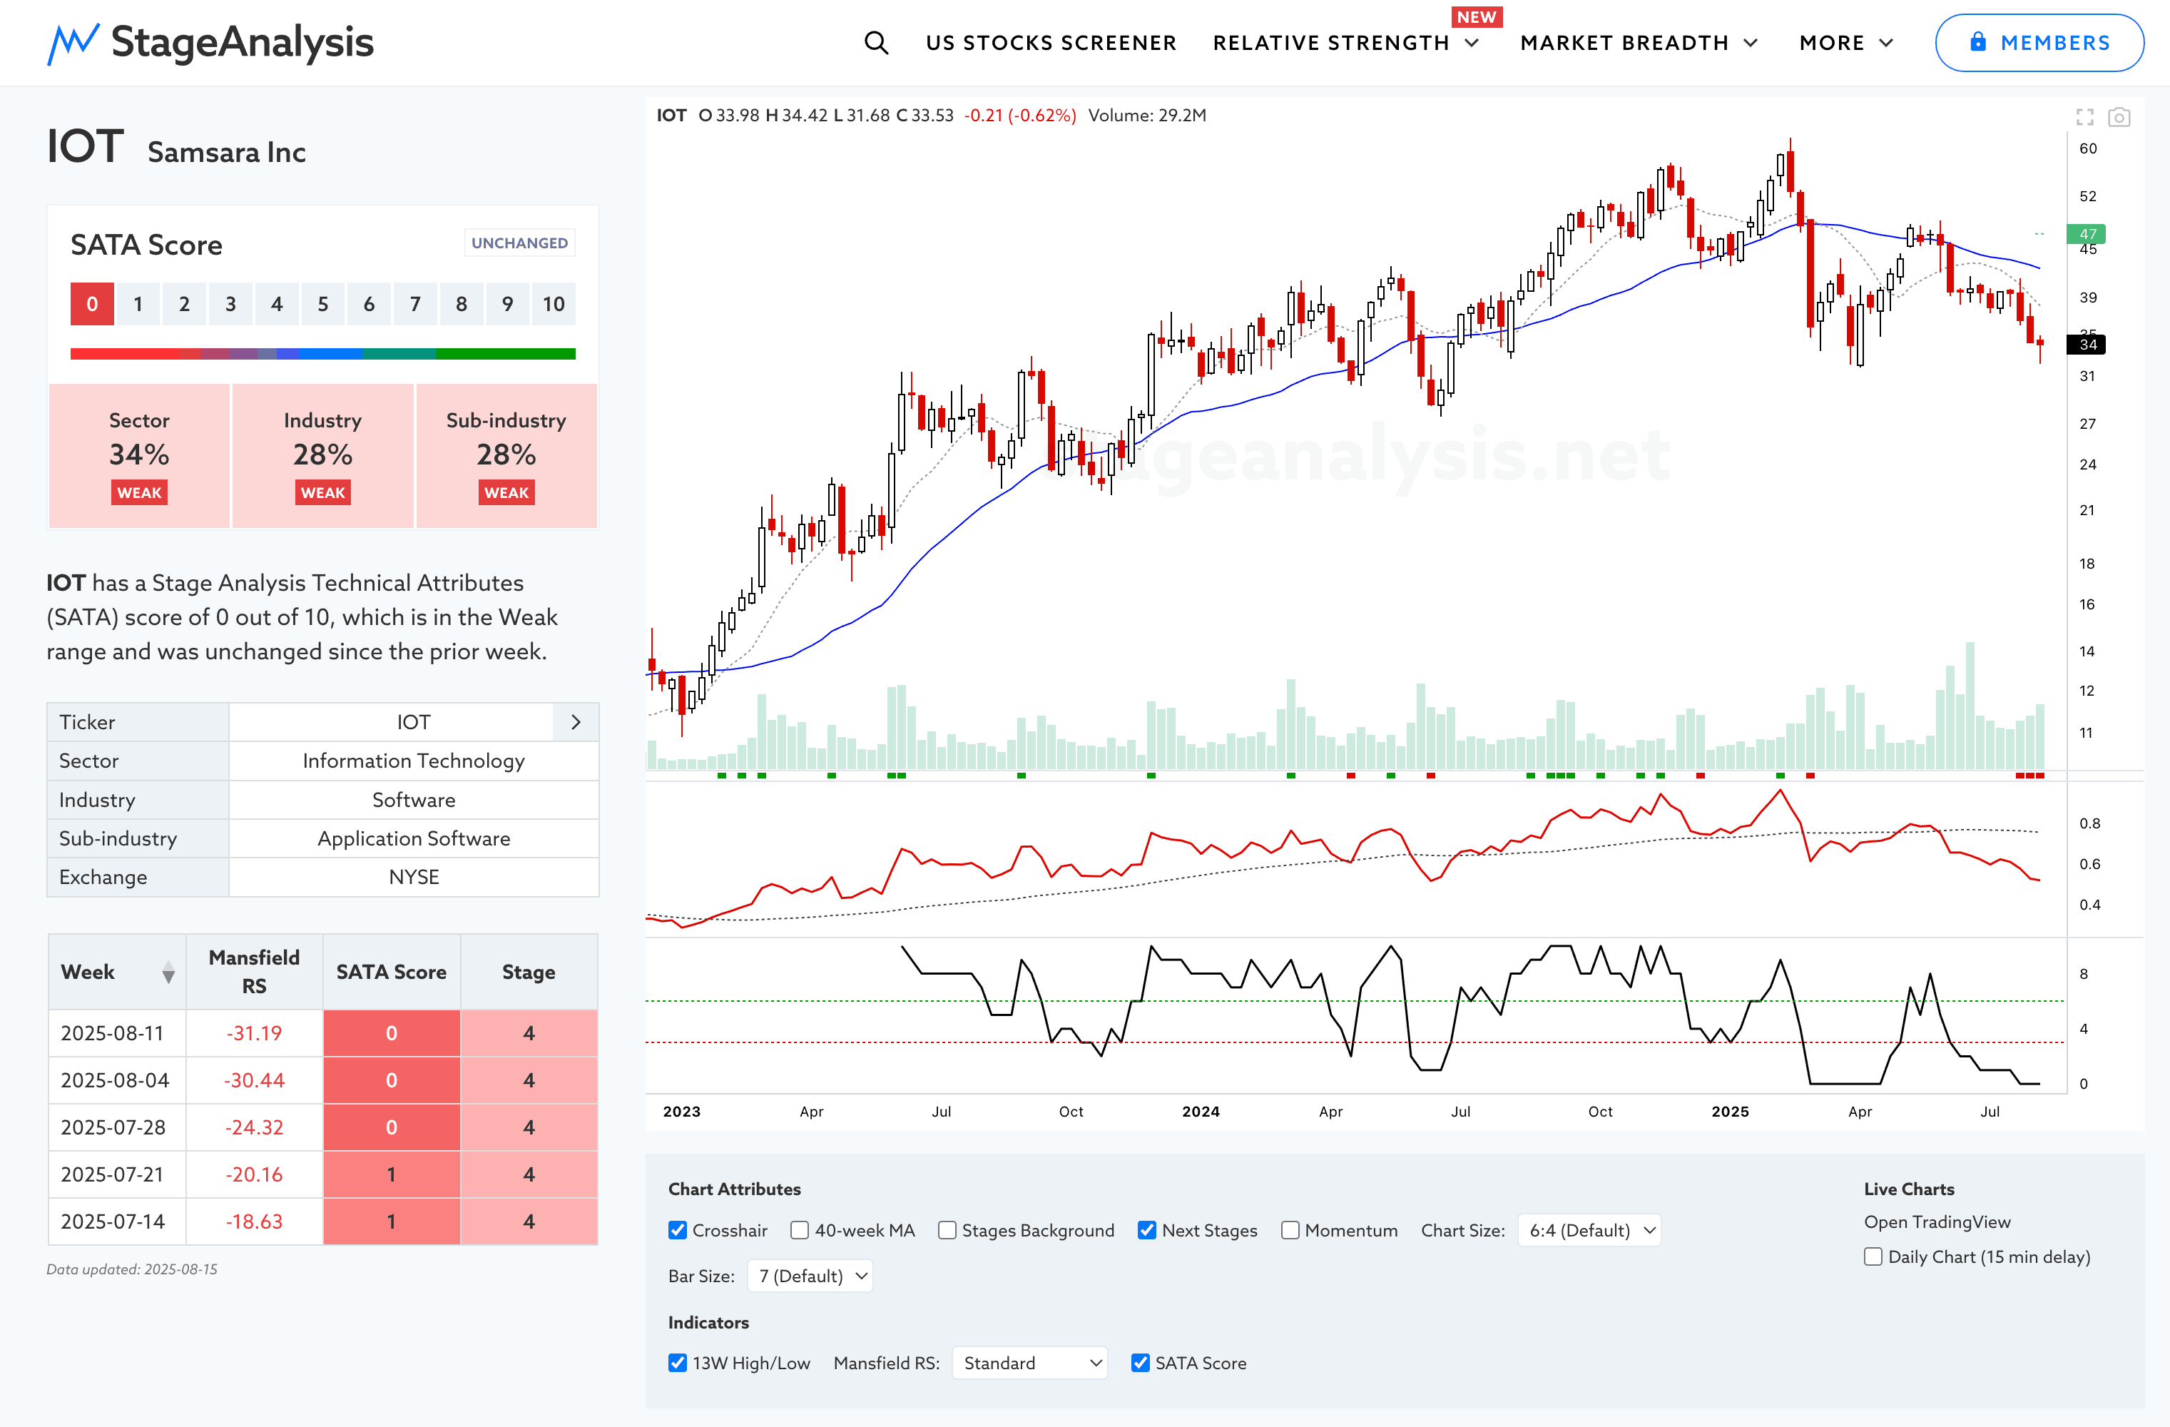Viewport: 2170px width, 1427px height.
Task: Click the Sub-industry 28% Weak card
Action: [506, 455]
